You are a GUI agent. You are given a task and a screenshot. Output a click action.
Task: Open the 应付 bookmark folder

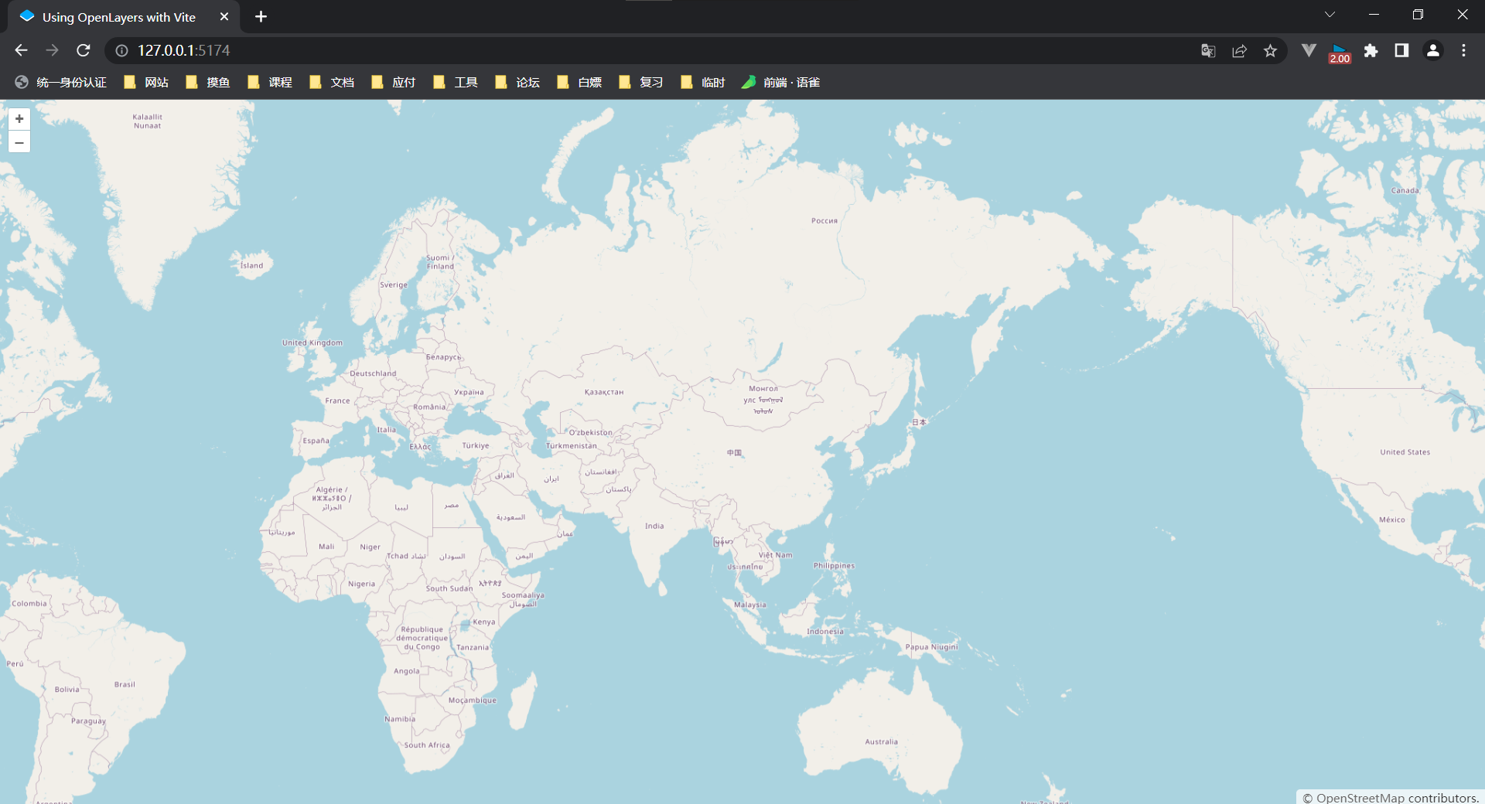click(x=394, y=82)
